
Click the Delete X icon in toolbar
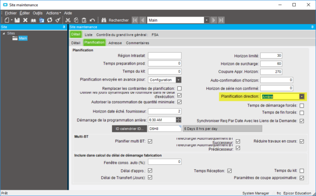tap(25, 20)
